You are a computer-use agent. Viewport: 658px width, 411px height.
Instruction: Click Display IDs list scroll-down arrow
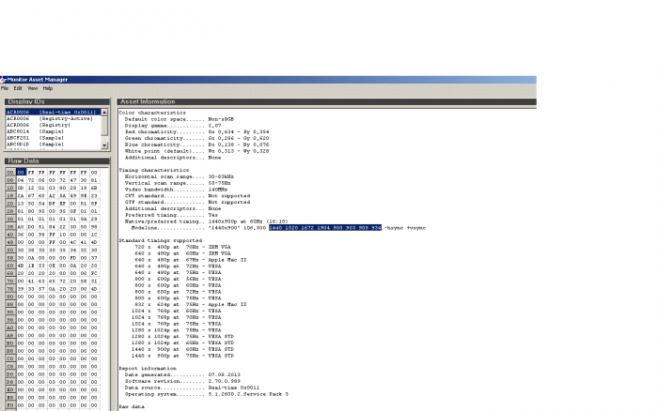tap(104, 145)
